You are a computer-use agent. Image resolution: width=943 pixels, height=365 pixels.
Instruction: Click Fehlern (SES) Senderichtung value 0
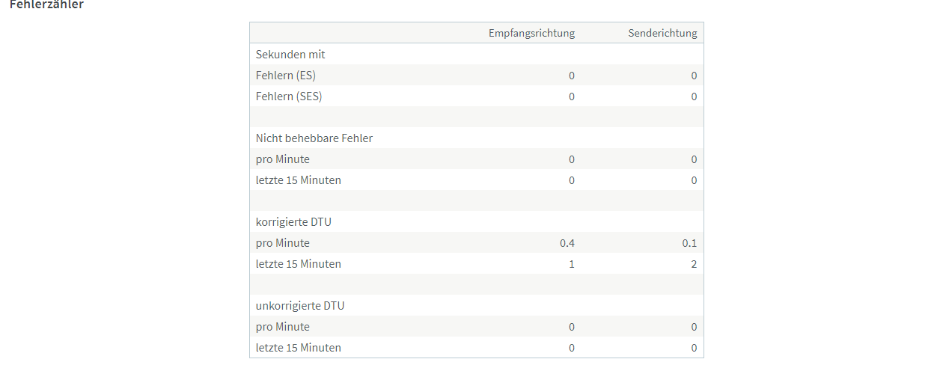click(x=694, y=96)
